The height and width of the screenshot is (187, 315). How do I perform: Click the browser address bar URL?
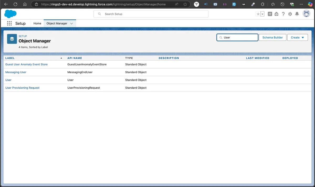[103, 4]
